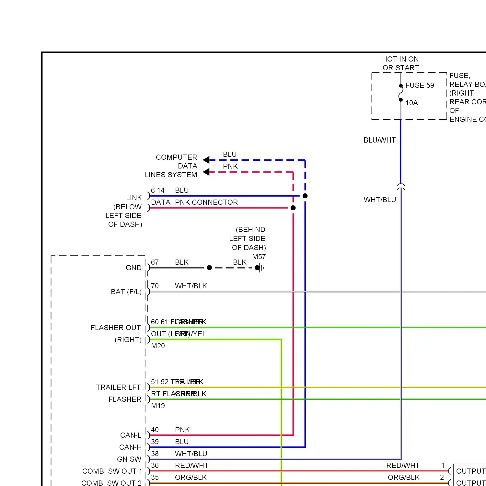Click the 'BLU' label above the dashed blue line
The image size is (486, 486).
(x=230, y=154)
